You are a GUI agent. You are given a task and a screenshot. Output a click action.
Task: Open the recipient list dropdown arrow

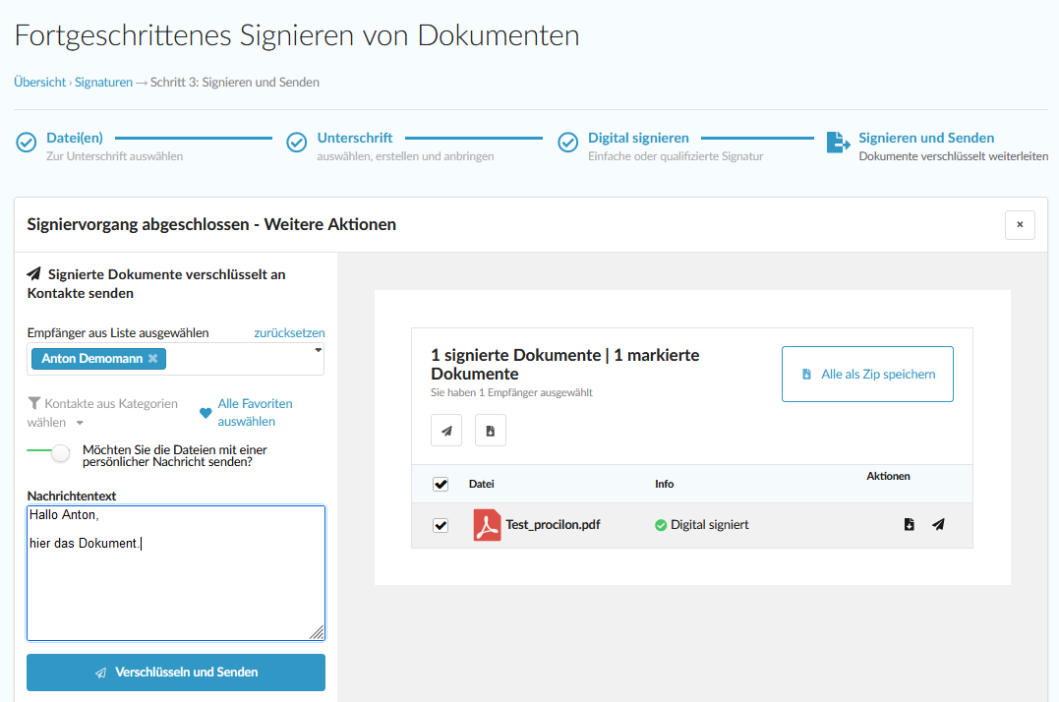318,350
